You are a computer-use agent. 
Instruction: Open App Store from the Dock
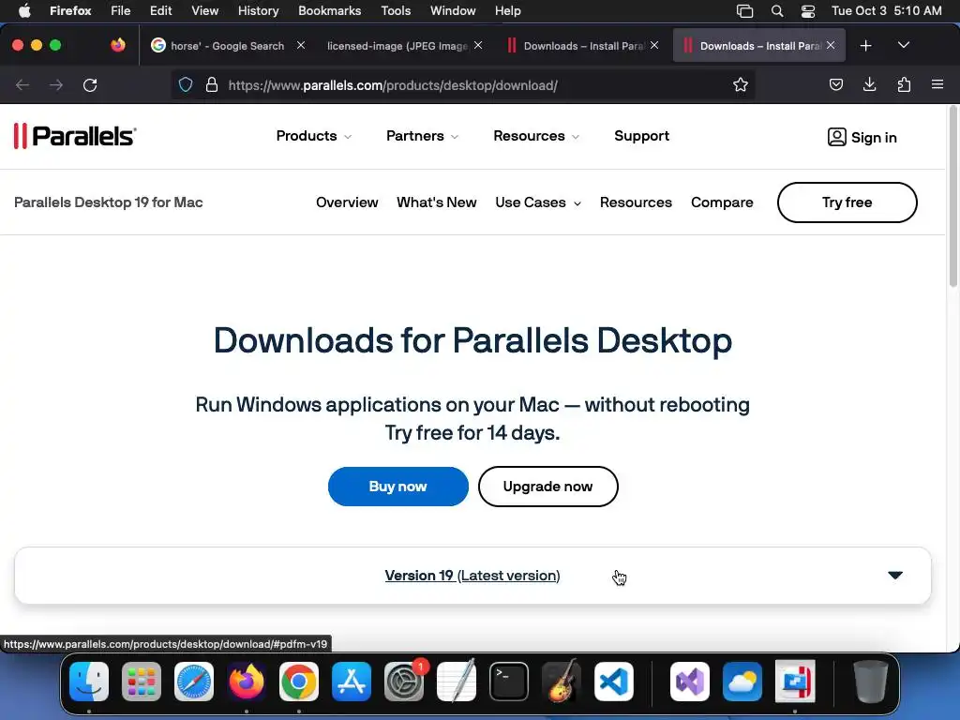click(x=352, y=682)
